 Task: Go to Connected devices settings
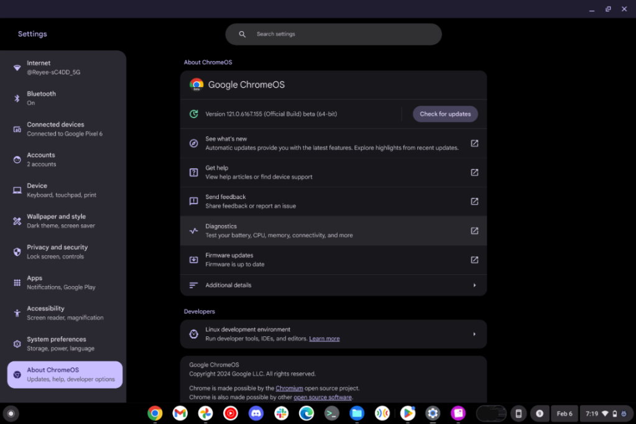coord(65,129)
